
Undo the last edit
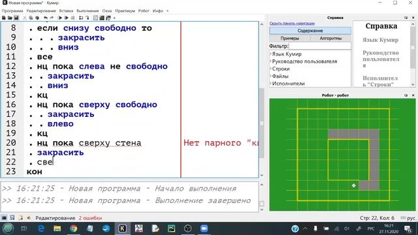point(46,18)
